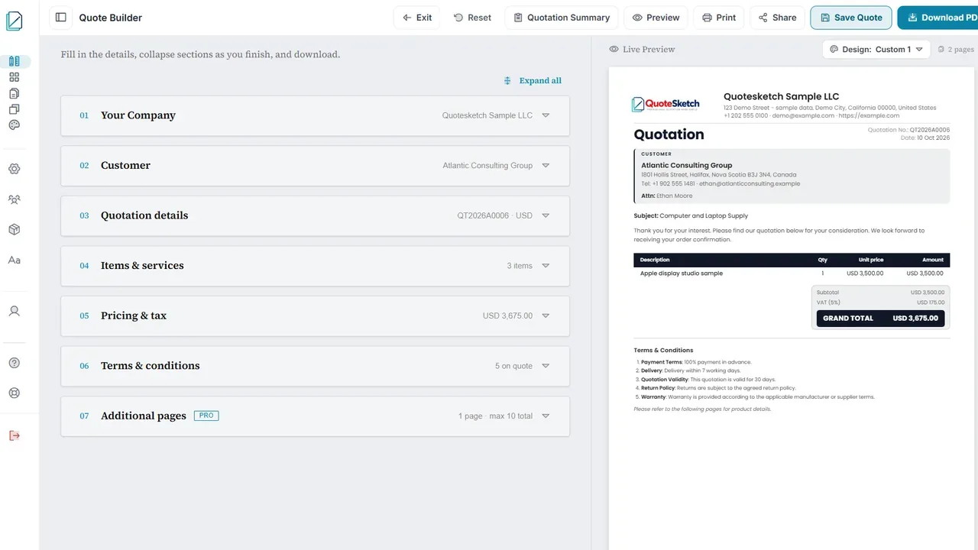Open the fonts 'Aa' icon in sidebar
The height and width of the screenshot is (550, 978).
click(x=15, y=260)
